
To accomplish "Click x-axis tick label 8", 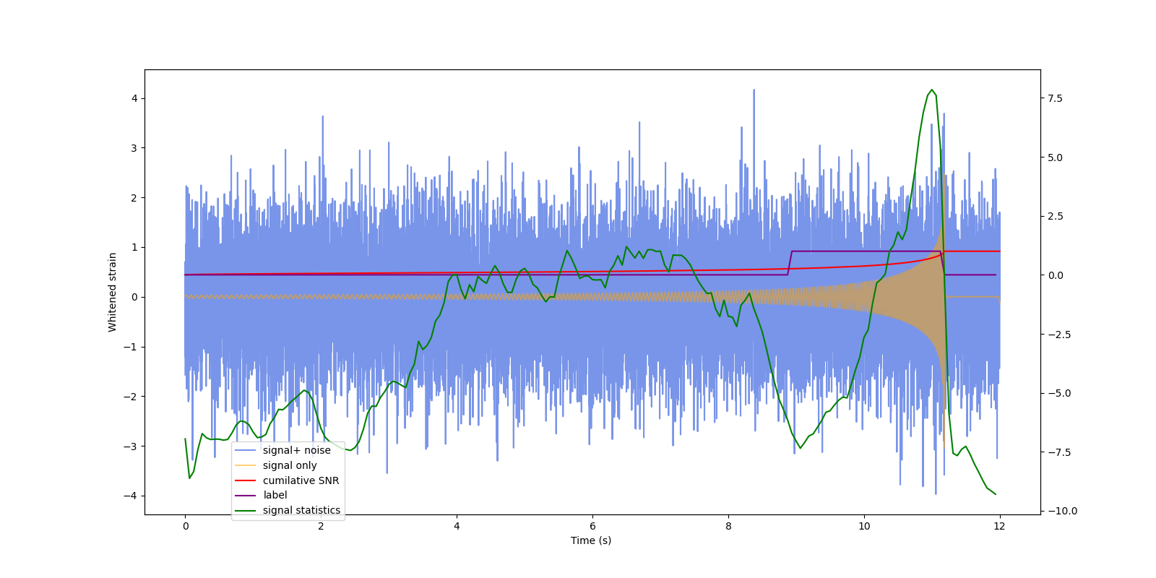I will click(728, 526).
